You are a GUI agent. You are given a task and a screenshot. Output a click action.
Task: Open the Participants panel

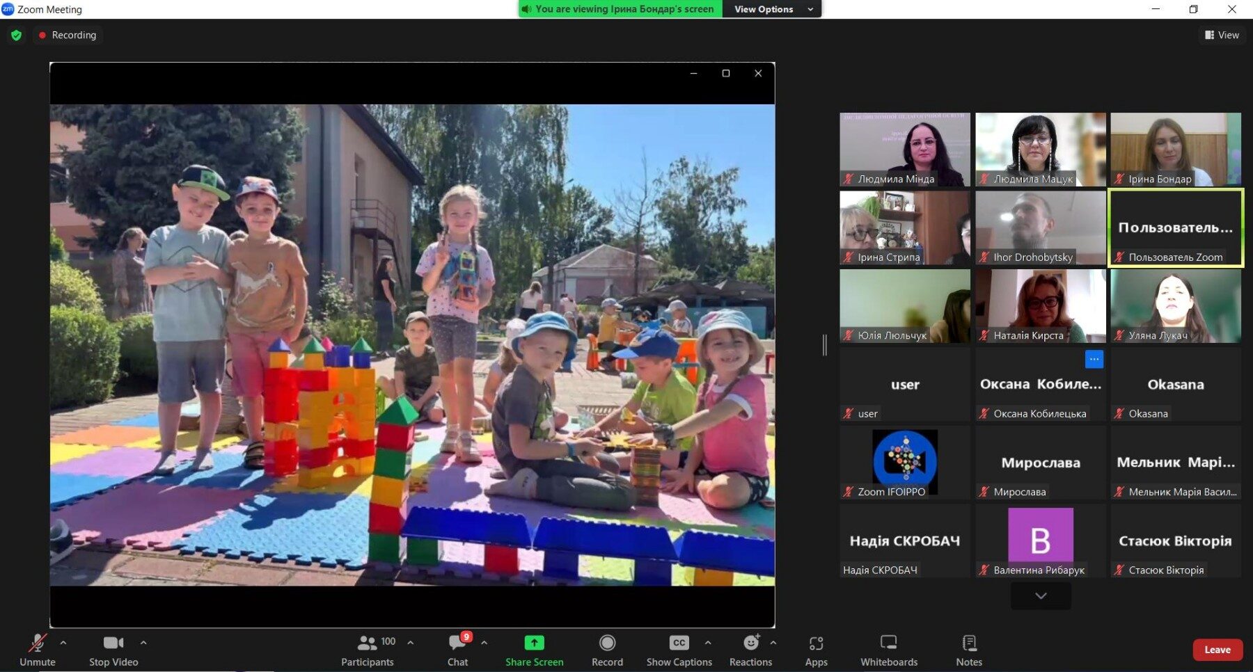tap(368, 650)
